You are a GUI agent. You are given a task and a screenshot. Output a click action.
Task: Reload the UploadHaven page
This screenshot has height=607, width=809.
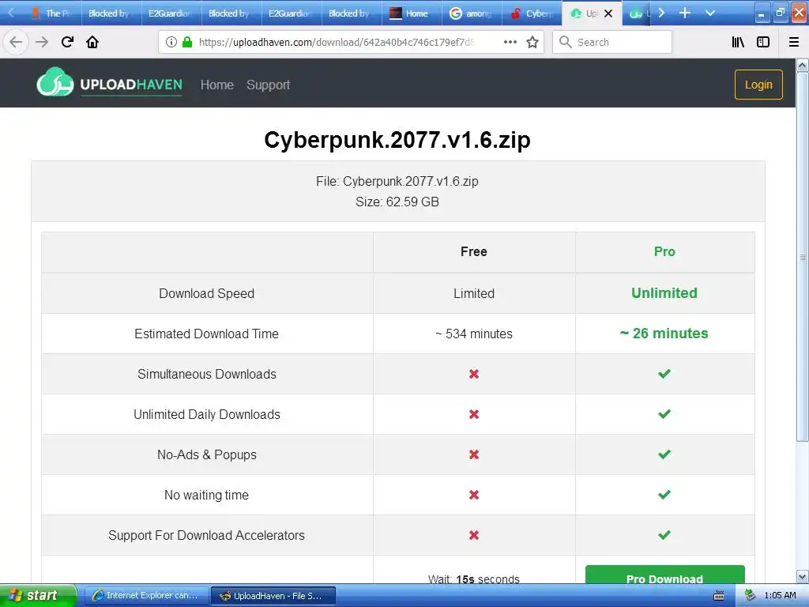(67, 42)
